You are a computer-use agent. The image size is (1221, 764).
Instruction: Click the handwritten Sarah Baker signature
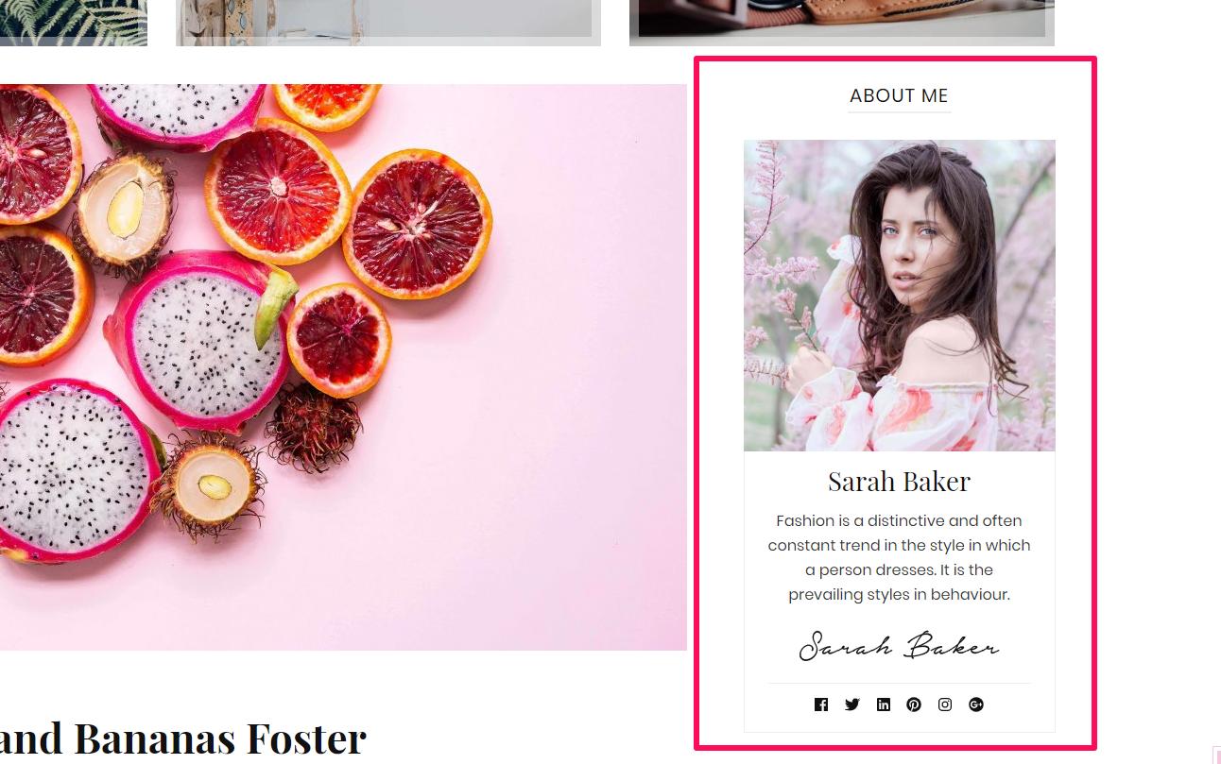899,646
